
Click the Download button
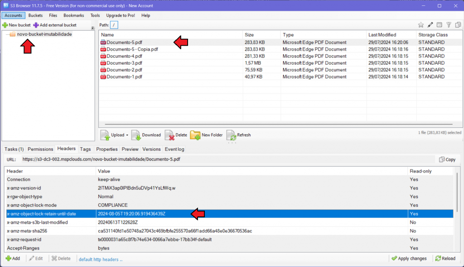coord(146,135)
